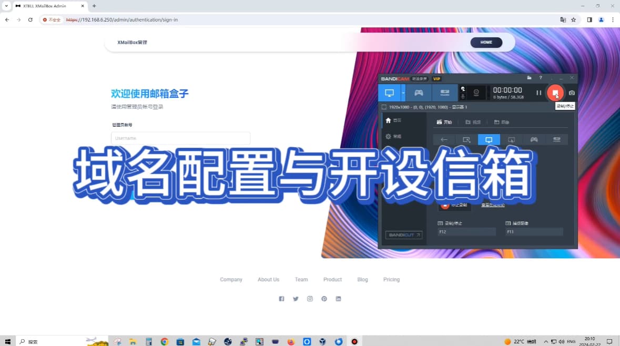
Task: Select screen recording mode in Bandicam top bar
Action: [390, 93]
